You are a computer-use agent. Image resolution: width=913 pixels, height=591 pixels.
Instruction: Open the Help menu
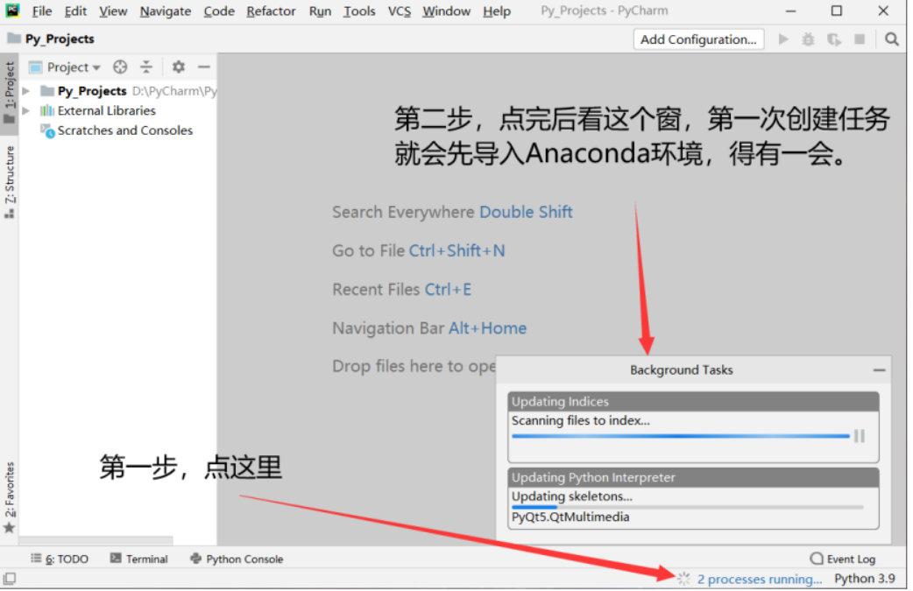497,11
